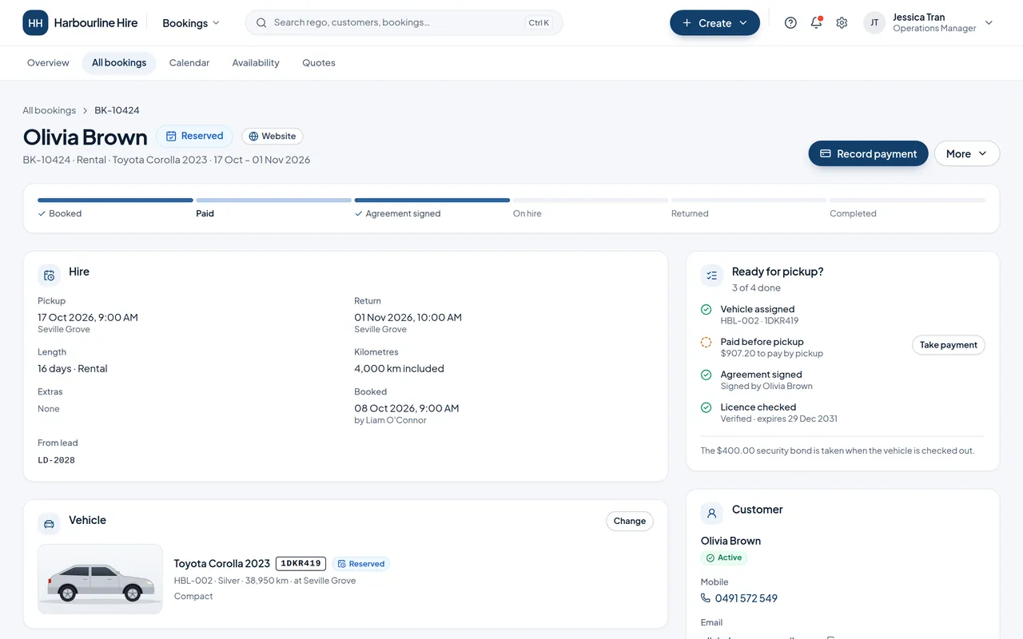Click the globe icon in Website badge
The height and width of the screenshot is (639, 1023).
pos(253,137)
